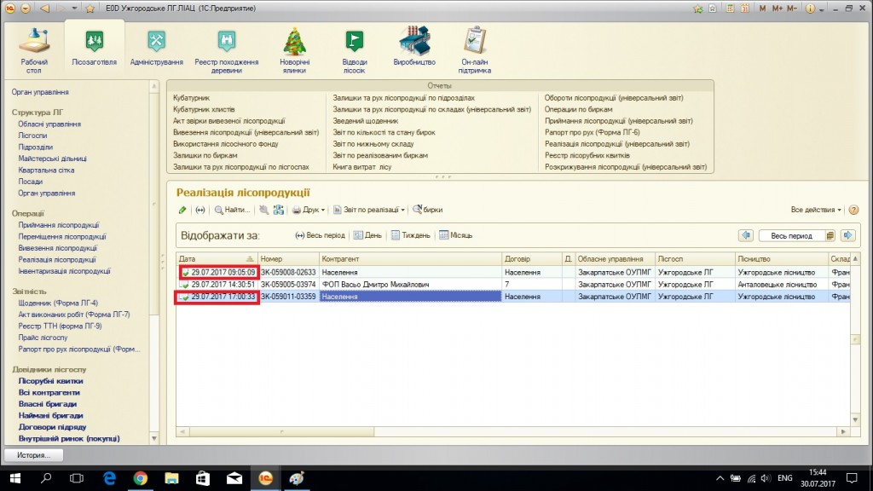Open the Кубатурник report link
The height and width of the screenshot is (491, 873).
191,98
